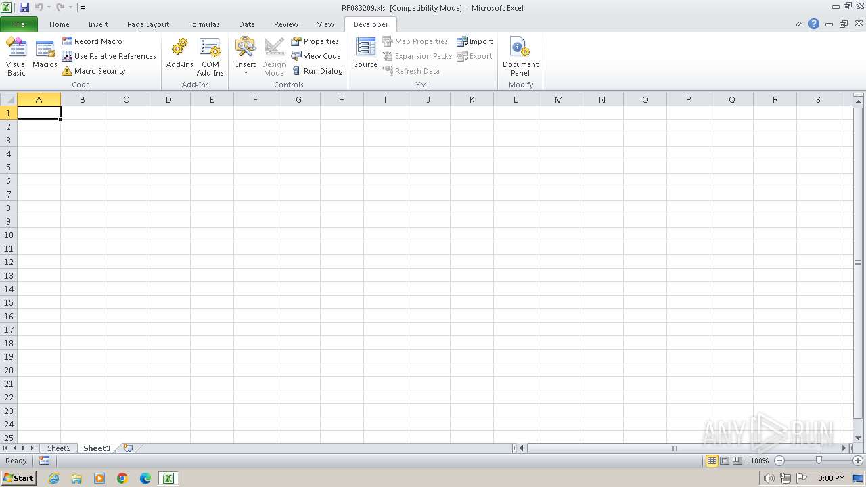Screen dimensions: 866x487
Task: Open COM Add-Ins dialog
Action: click(210, 56)
